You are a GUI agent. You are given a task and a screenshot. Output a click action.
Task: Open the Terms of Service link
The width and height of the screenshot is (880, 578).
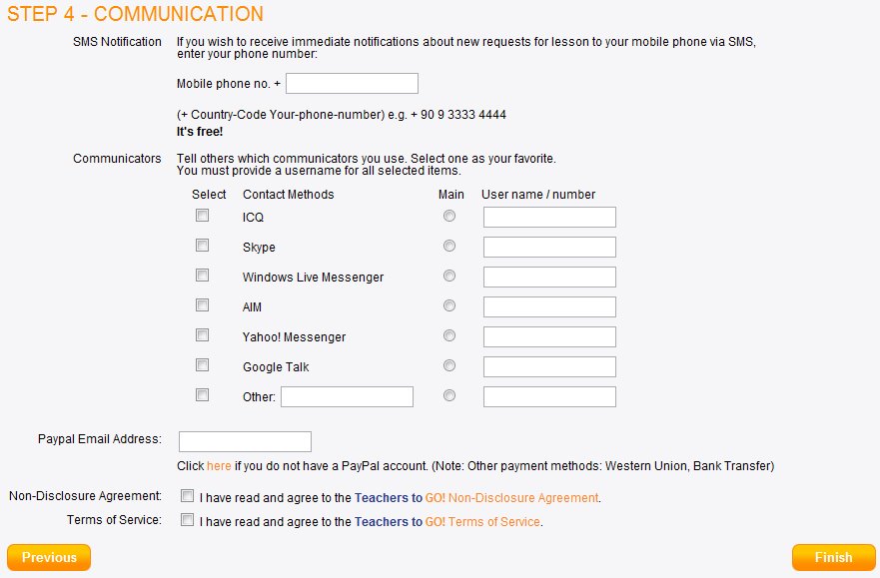[x=493, y=522]
